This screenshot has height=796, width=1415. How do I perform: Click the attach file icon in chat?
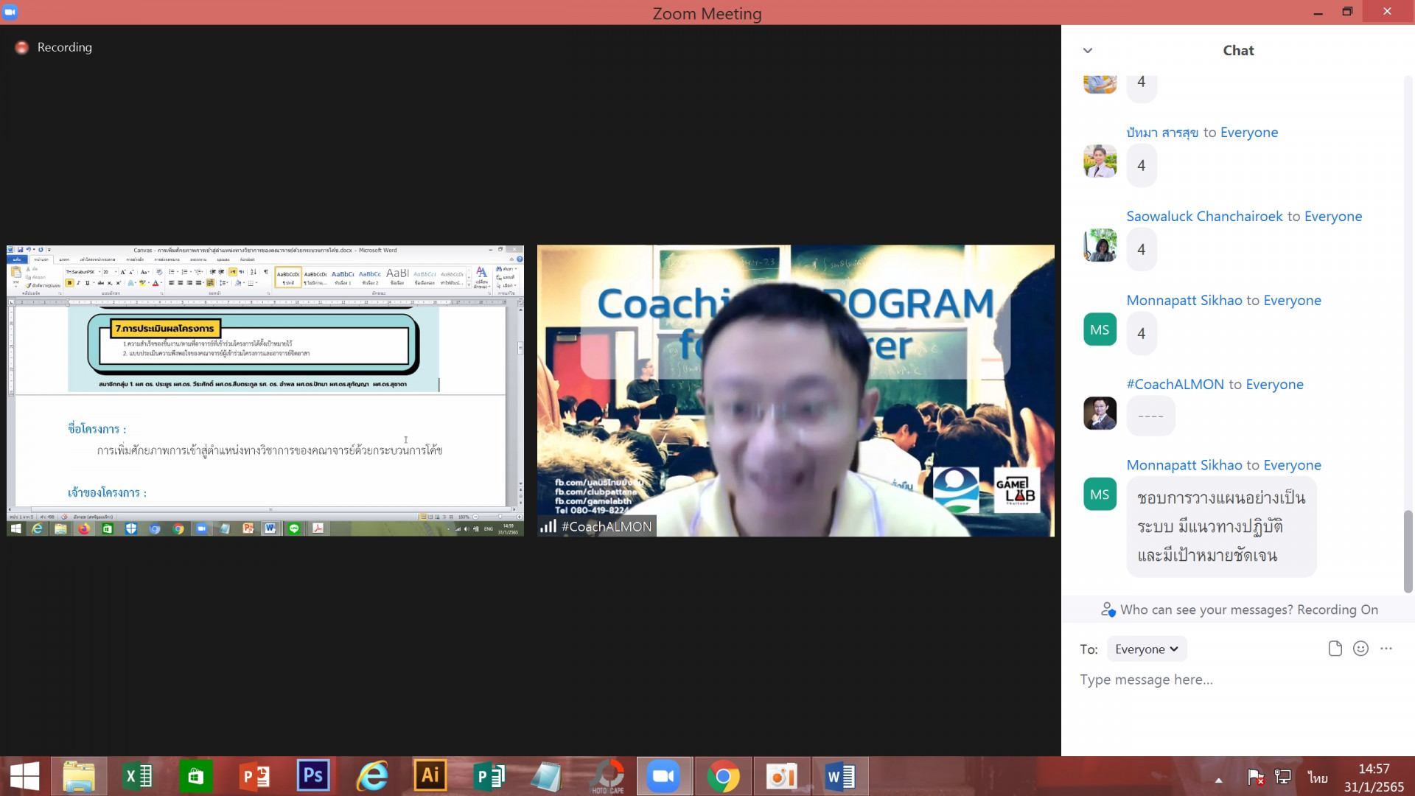(x=1335, y=649)
